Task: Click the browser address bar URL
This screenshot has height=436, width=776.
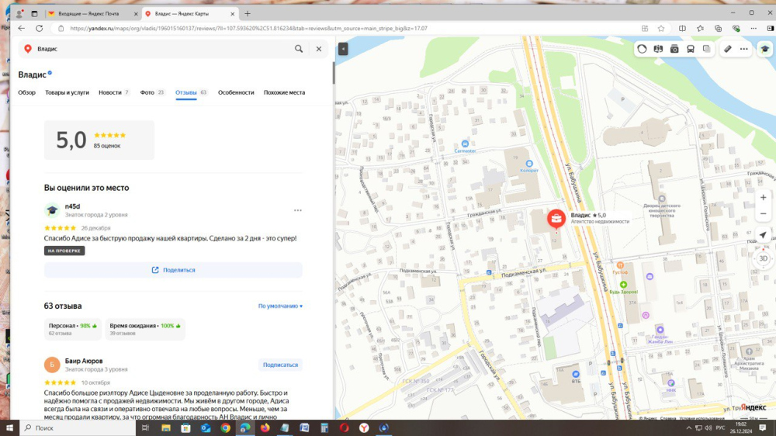Action: [249, 28]
